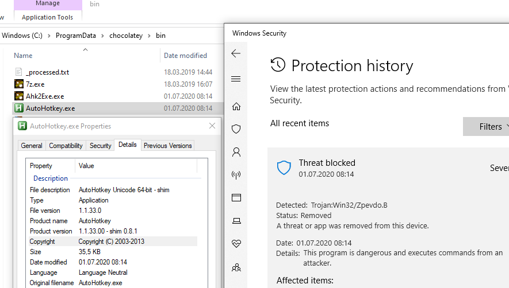Screen dimensions: 509x288
Task: Open the Home icon in Windows Security
Action: tap(236, 107)
